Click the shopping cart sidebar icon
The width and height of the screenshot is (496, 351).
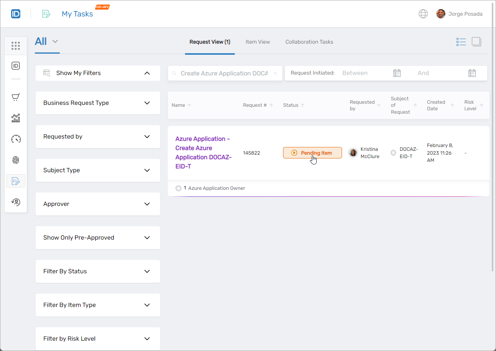(x=16, y=97)
